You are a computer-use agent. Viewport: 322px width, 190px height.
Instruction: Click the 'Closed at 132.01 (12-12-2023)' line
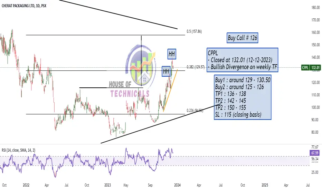(x=240, y=60)
